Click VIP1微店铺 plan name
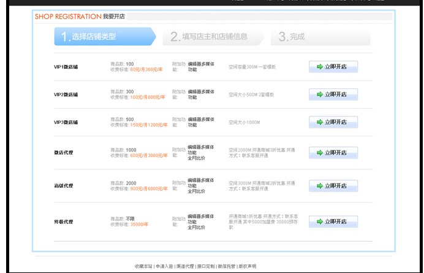The height and width of the screenshot is (273, 424). [x=66, y=67]
